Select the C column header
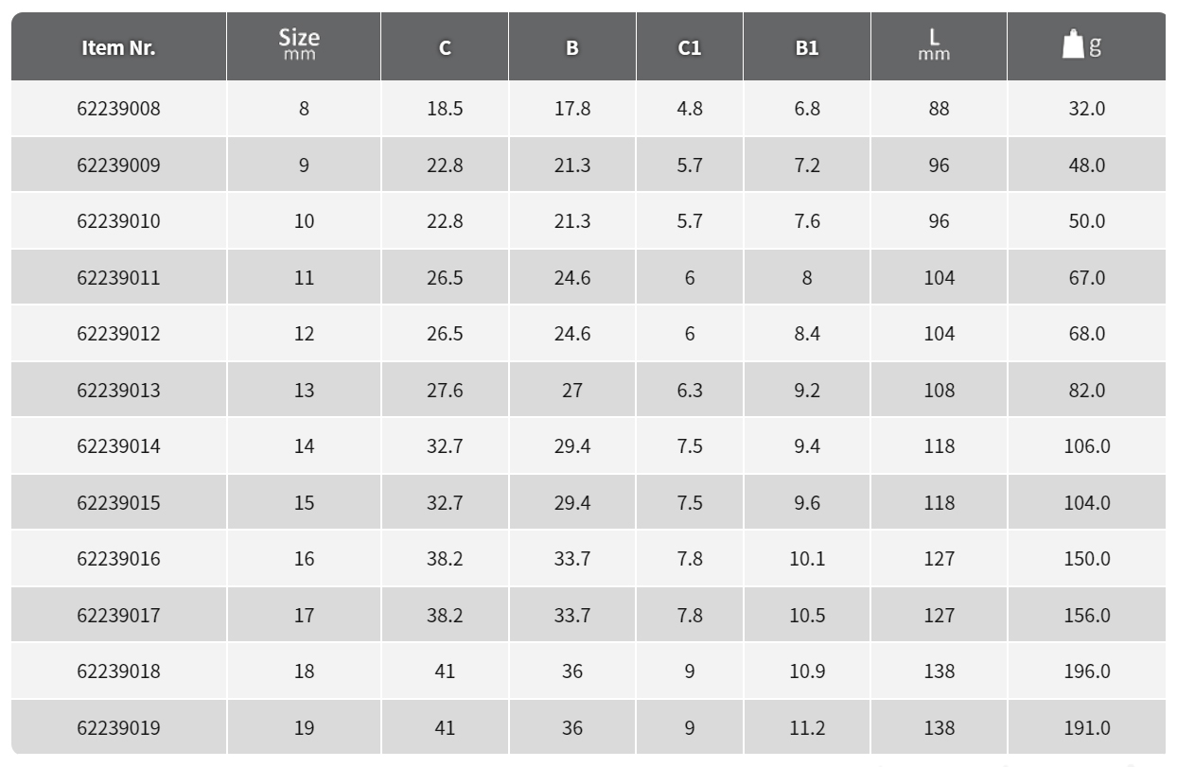Image resolution: width=1177 pixels, height=767 pixels. 445,46
